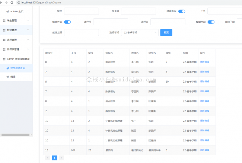Go to admin 主页 menu item
Viewport: 242px width, 163px height.
click(16, 12)
